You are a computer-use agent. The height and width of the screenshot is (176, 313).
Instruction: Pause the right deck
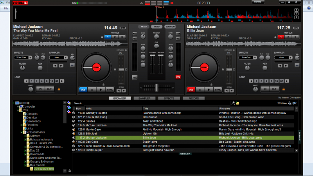[x=200, y=90]
